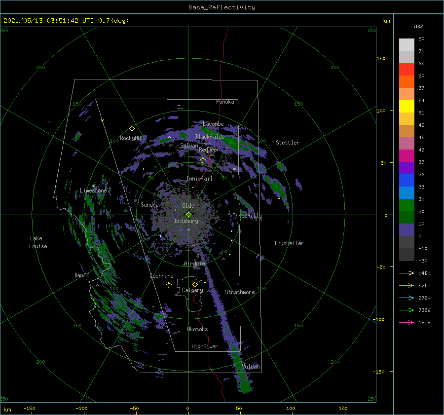This screenshot has width=444, height=415.
Task: Pick the purple 36-39 dBZ swatch
Action: point(407,168)
